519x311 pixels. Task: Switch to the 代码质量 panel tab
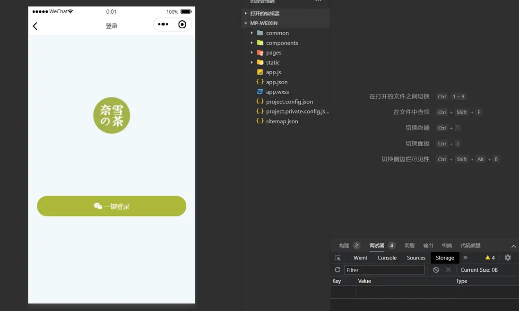pyautogui.click(x=470, y=245)
